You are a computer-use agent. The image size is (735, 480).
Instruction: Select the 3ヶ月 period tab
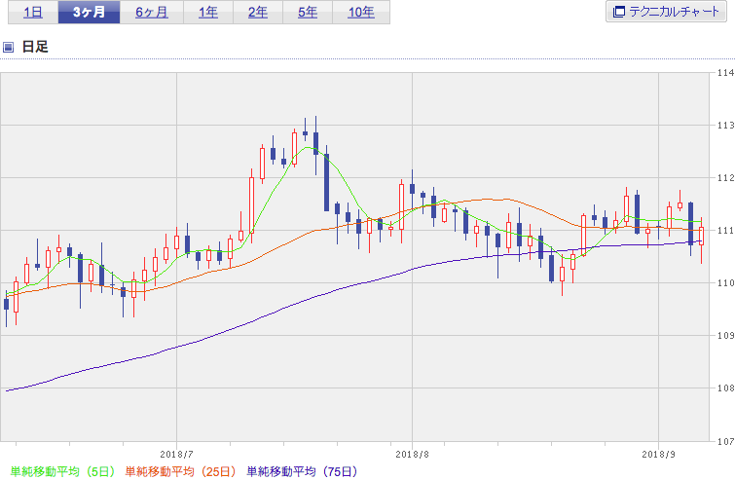(89, 12)
